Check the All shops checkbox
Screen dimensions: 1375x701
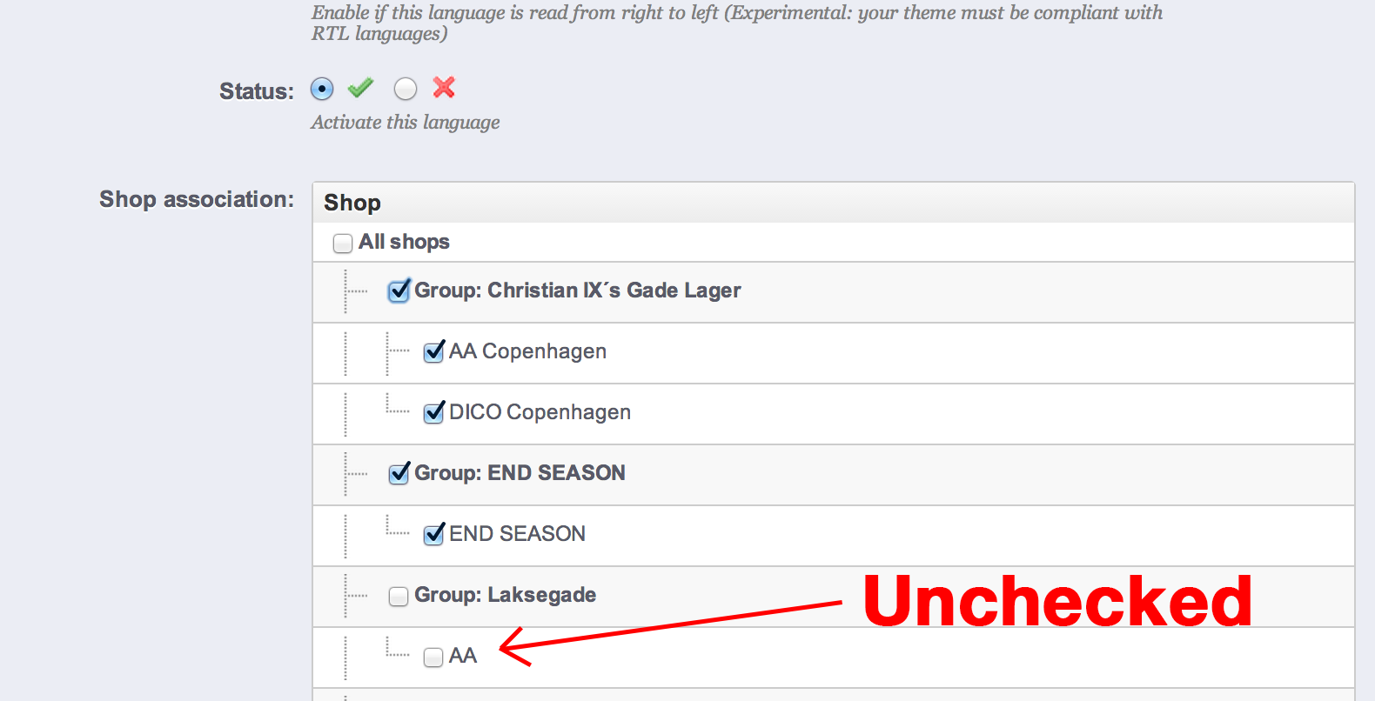click(x=343, y=243)
